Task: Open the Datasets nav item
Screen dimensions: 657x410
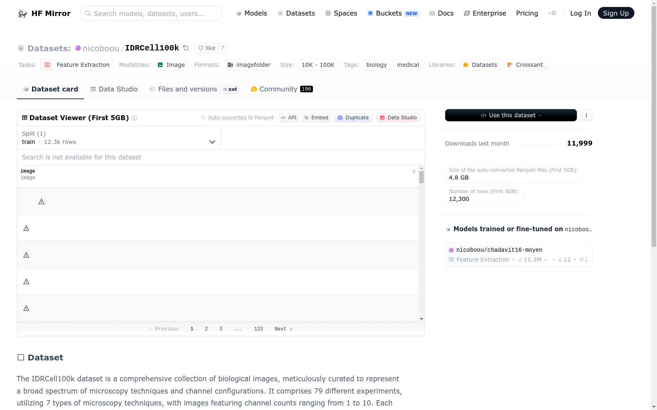Action: coord(296,13)
